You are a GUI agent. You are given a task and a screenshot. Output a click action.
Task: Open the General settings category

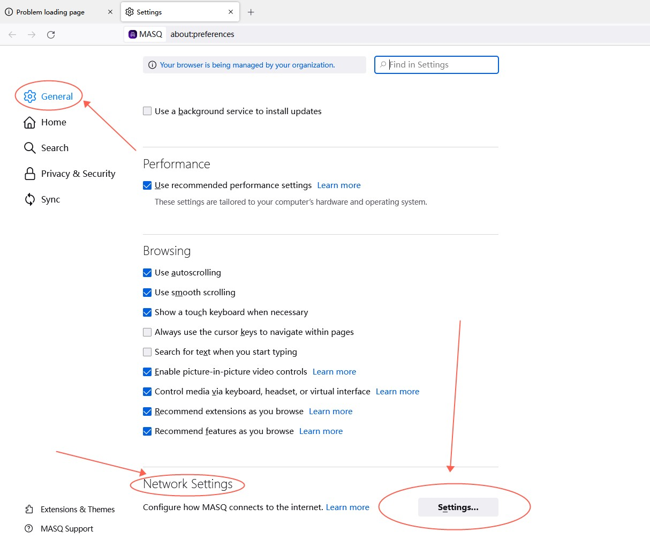pyautogui.click(x=49, y=96)
